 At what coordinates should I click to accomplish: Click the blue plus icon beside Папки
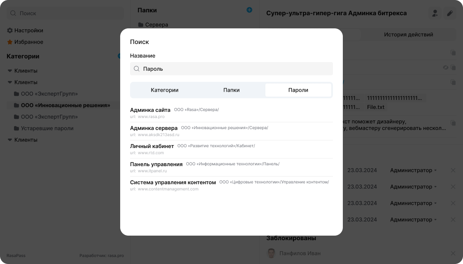click(249, 10)
